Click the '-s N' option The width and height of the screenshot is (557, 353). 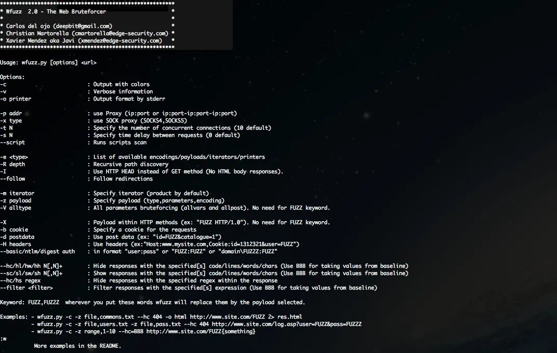click(6, 135)
